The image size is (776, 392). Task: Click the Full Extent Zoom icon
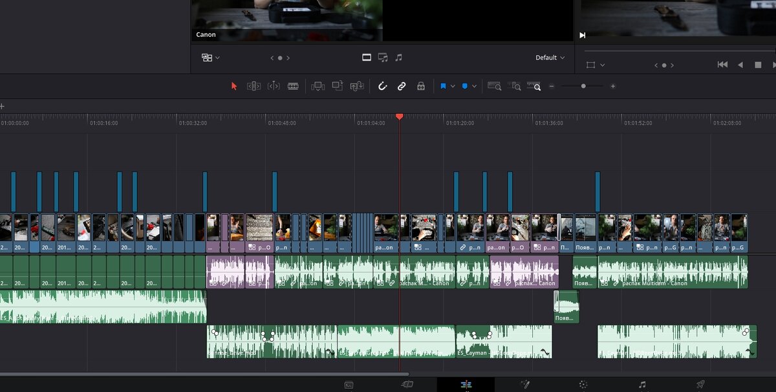coord(495,86)
